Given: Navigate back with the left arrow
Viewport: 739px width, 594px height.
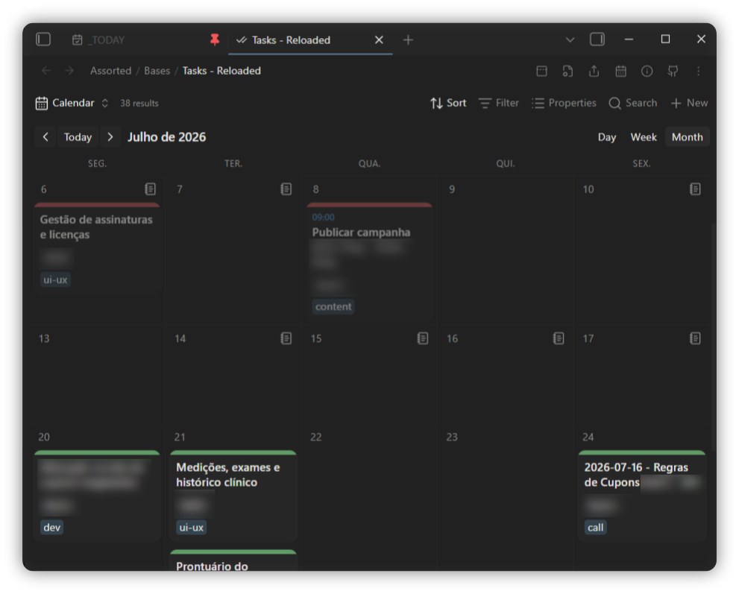Looking at the screenshot, I should 46,71.
